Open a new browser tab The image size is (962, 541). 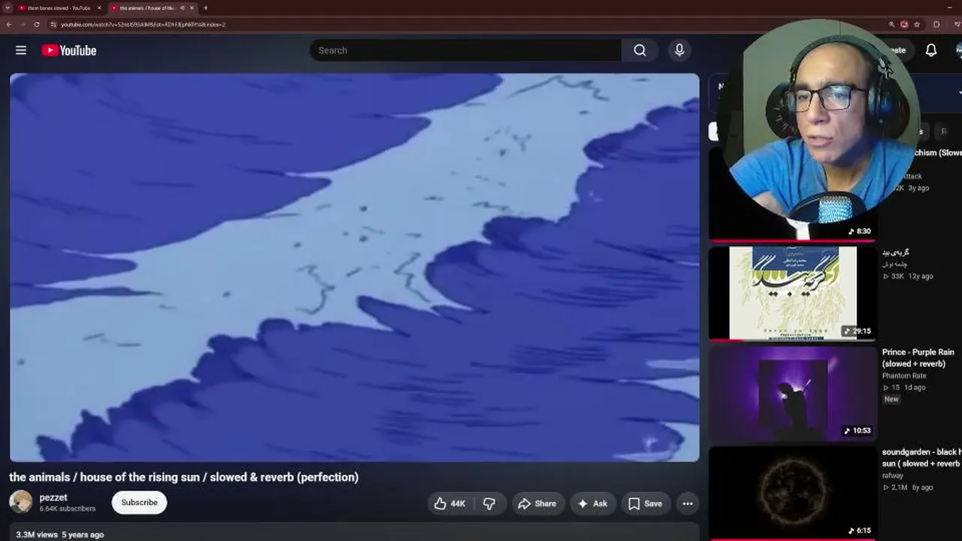tap(205, 8)
